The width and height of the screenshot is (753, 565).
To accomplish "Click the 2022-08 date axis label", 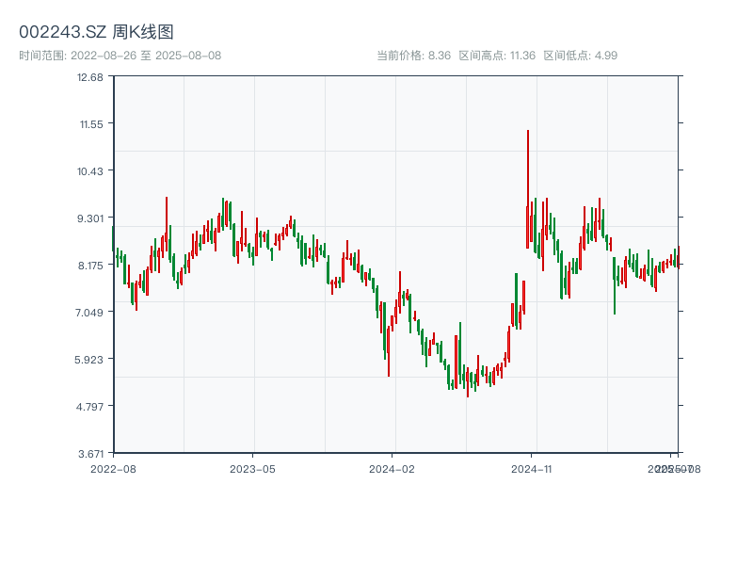I will [113, 468].
